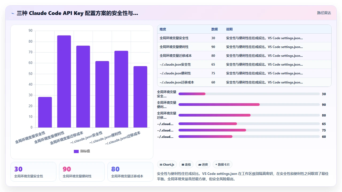This screenshot has height=192, width=342.
Task: Click the Chart.js tag chip
Action: click(x=167, y=165)
